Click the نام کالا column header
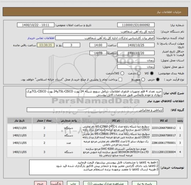This screenshot has width=191, height=185. click(116, 121)
